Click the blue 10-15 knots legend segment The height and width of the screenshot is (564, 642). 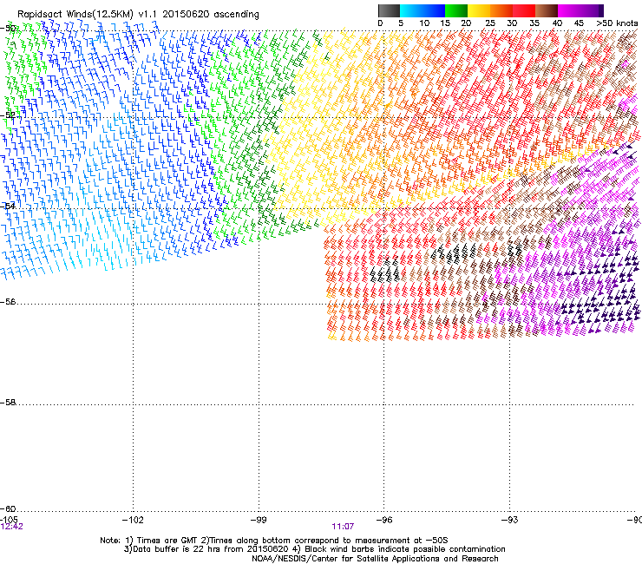tap(434, 10)
